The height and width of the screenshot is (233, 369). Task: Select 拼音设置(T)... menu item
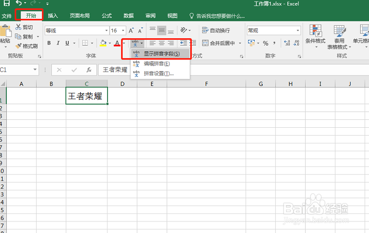(160, 74)
